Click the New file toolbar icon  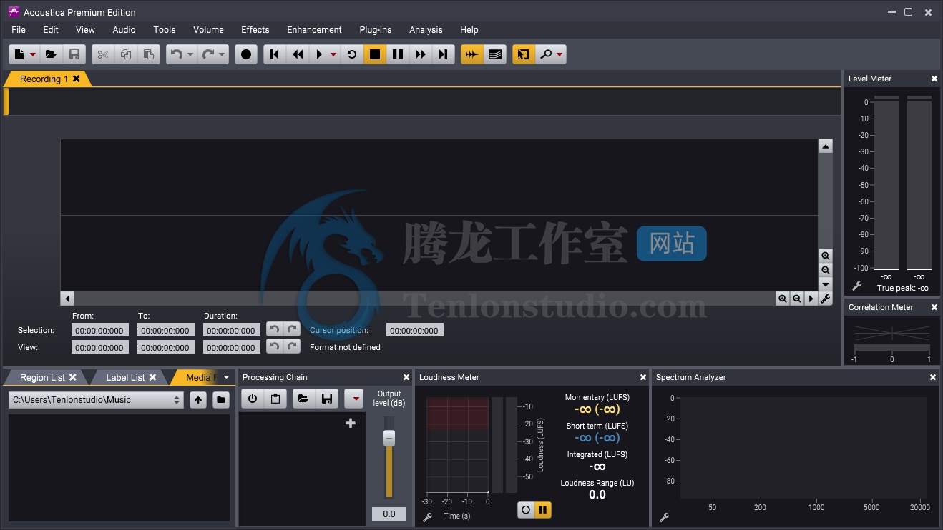(x=19, y=54)
